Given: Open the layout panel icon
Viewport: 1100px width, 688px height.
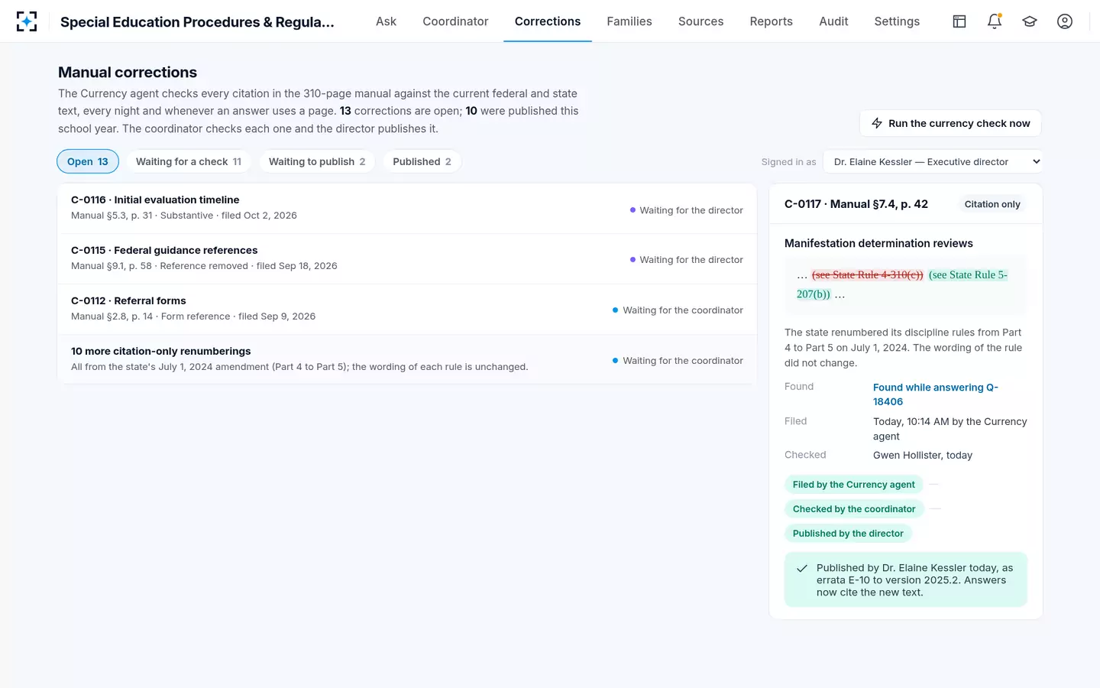Looking at the screenshot, I should [x=959, y=21].
